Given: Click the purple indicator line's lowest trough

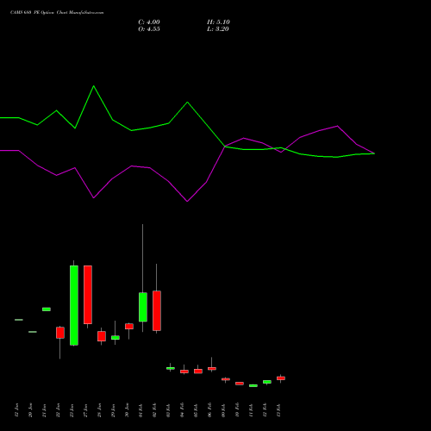Looking at the screenshot, I should point(187,201).
